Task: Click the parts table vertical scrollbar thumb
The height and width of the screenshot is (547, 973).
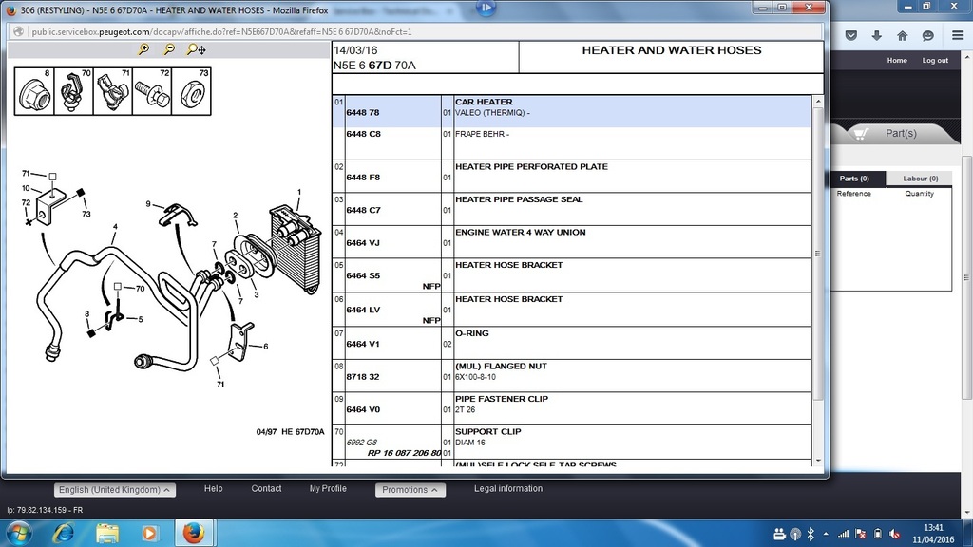Action: (818, 253)
